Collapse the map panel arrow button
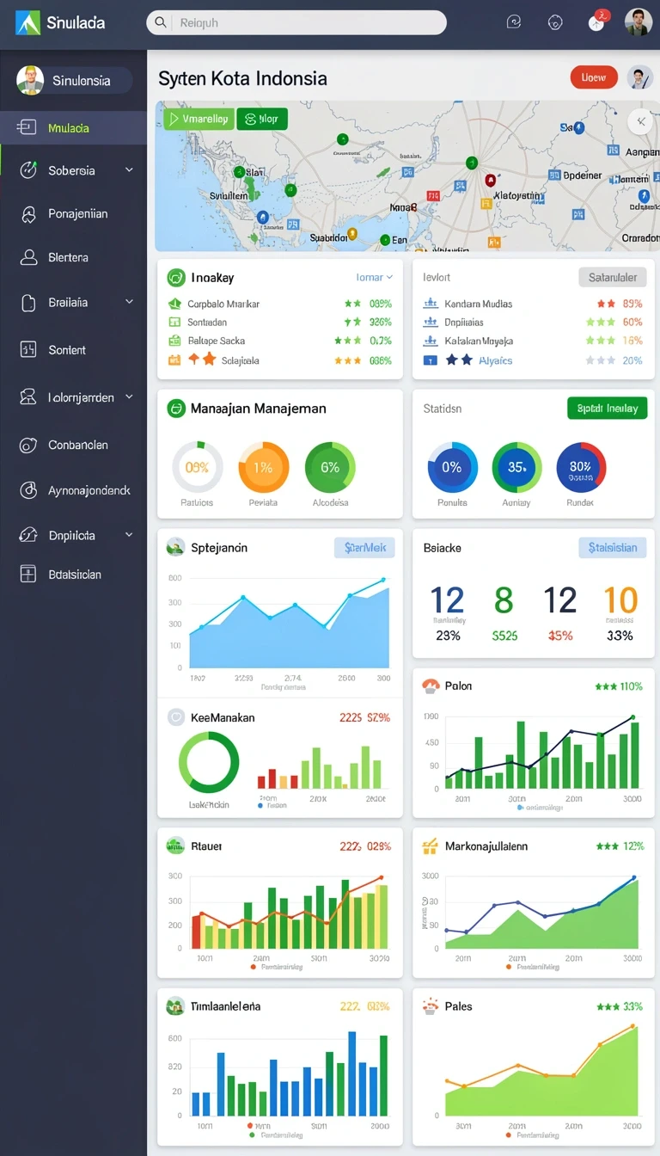 pos(639,121)
